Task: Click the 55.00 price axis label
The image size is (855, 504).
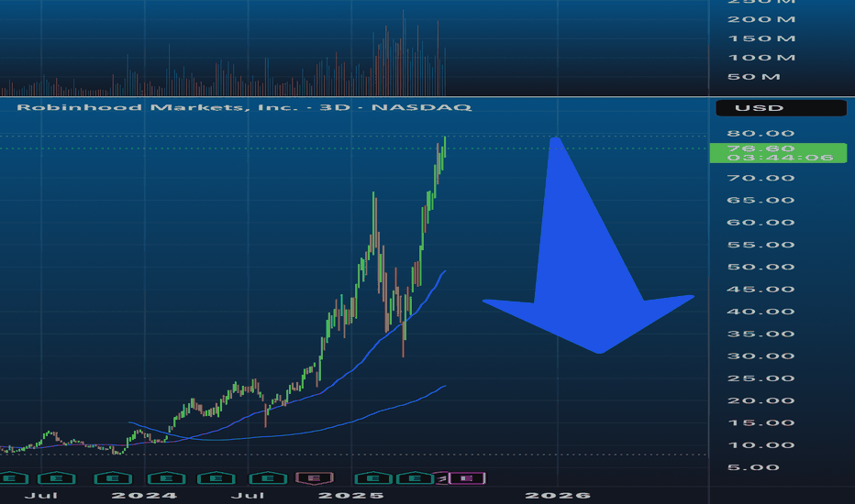Action: tap(761, 246)
